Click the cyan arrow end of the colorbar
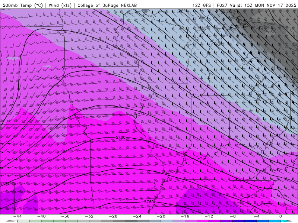The image size is (298, 223). click(x=286, y=221)
